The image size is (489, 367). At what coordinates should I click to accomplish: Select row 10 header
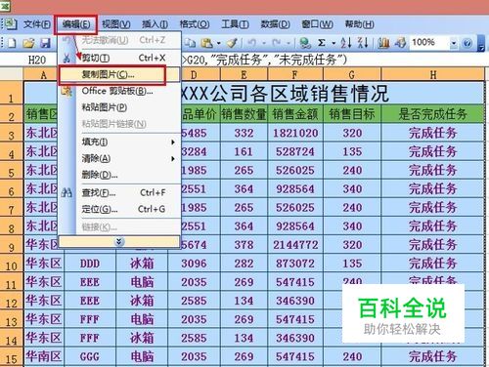tap(12, 265)
